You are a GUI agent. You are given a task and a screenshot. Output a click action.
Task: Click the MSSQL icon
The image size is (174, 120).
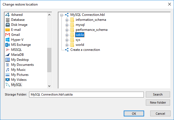[x=8, y=50]
